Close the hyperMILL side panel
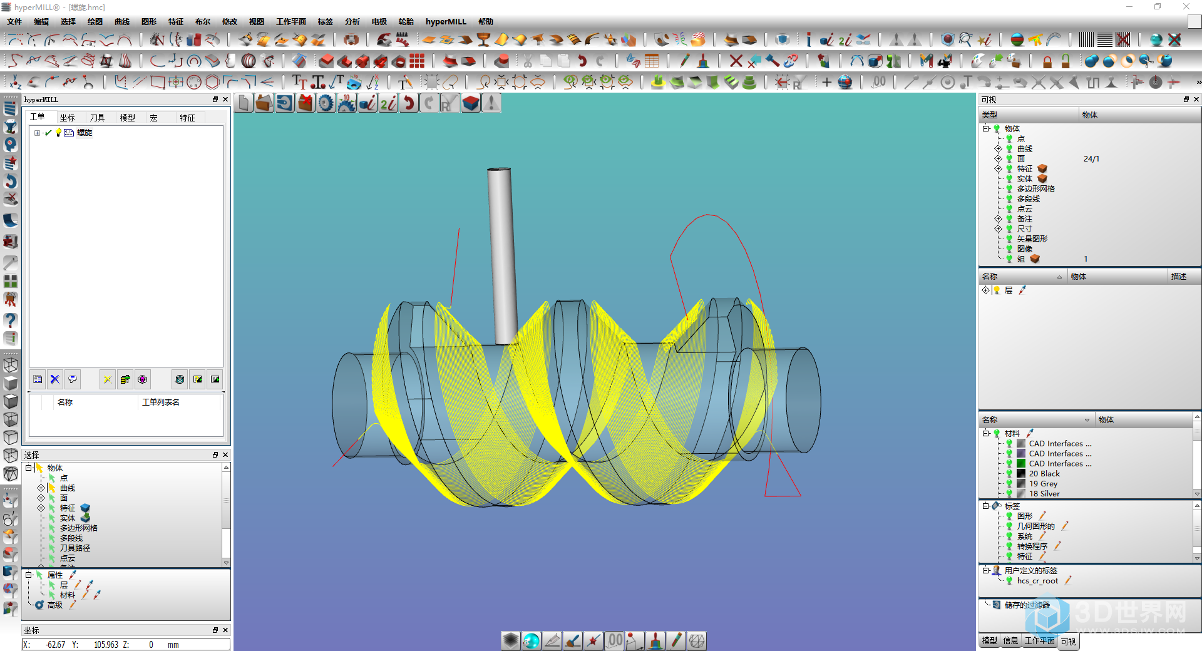 [225, 100]
